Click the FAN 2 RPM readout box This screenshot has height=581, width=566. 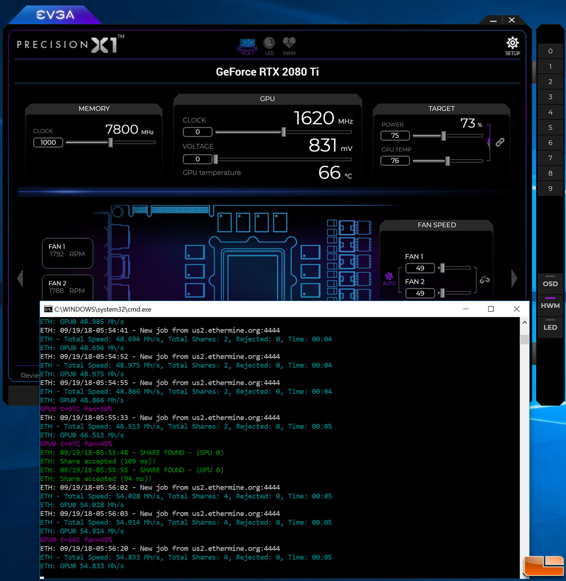pyautogui.click(x=68, y=288)
